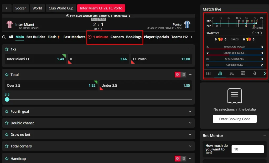Open the Fast Markets tab
The width and height of the screenshot is (269, 163).
(x=74, y=37)
